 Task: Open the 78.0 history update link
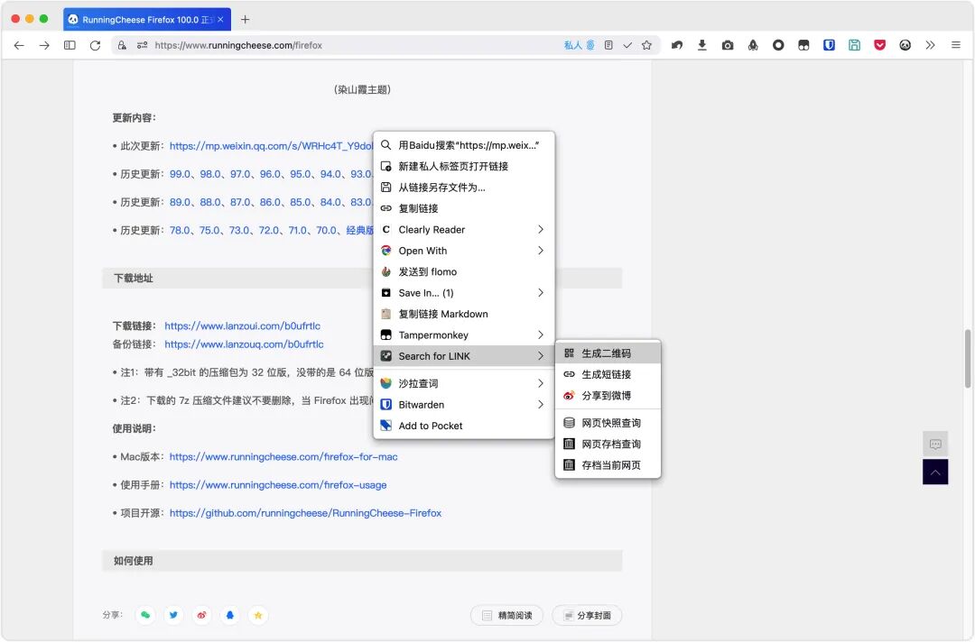[180, 230]
